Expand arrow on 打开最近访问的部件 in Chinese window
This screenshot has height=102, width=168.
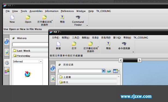tap(98, 47)
